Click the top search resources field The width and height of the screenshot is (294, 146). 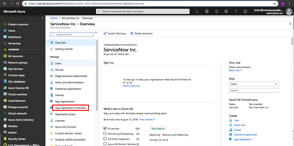coord(143,11)
